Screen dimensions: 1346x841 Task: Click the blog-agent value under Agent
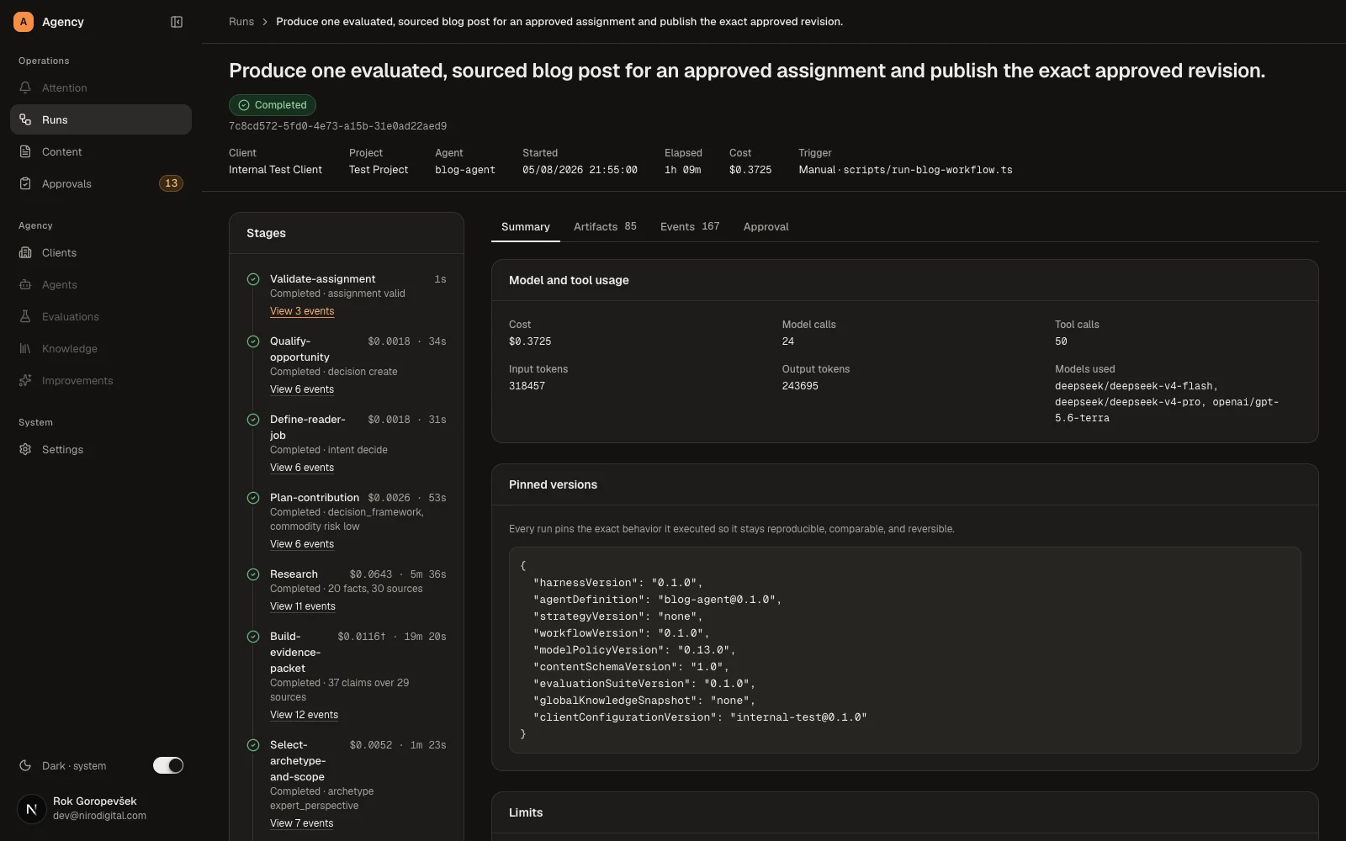tap(465, 170)
